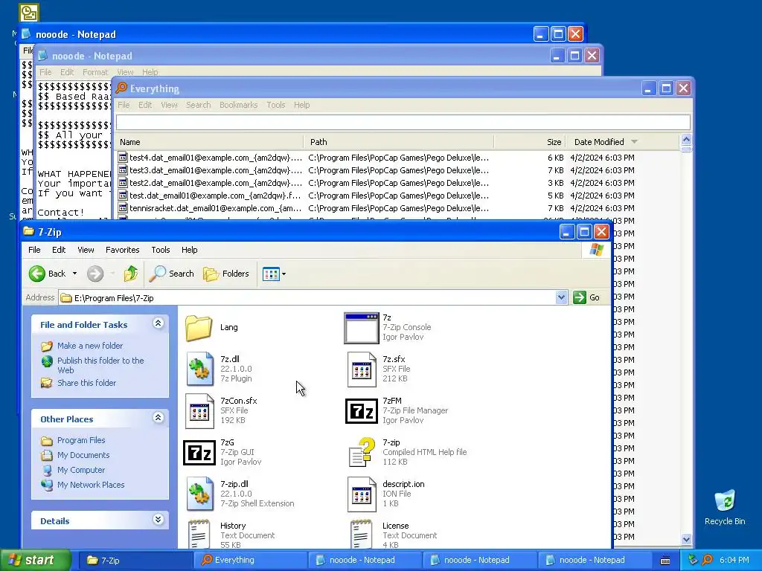
Task: Collapse File and Folder Tasks panel
Action: (x=158, y=323)
